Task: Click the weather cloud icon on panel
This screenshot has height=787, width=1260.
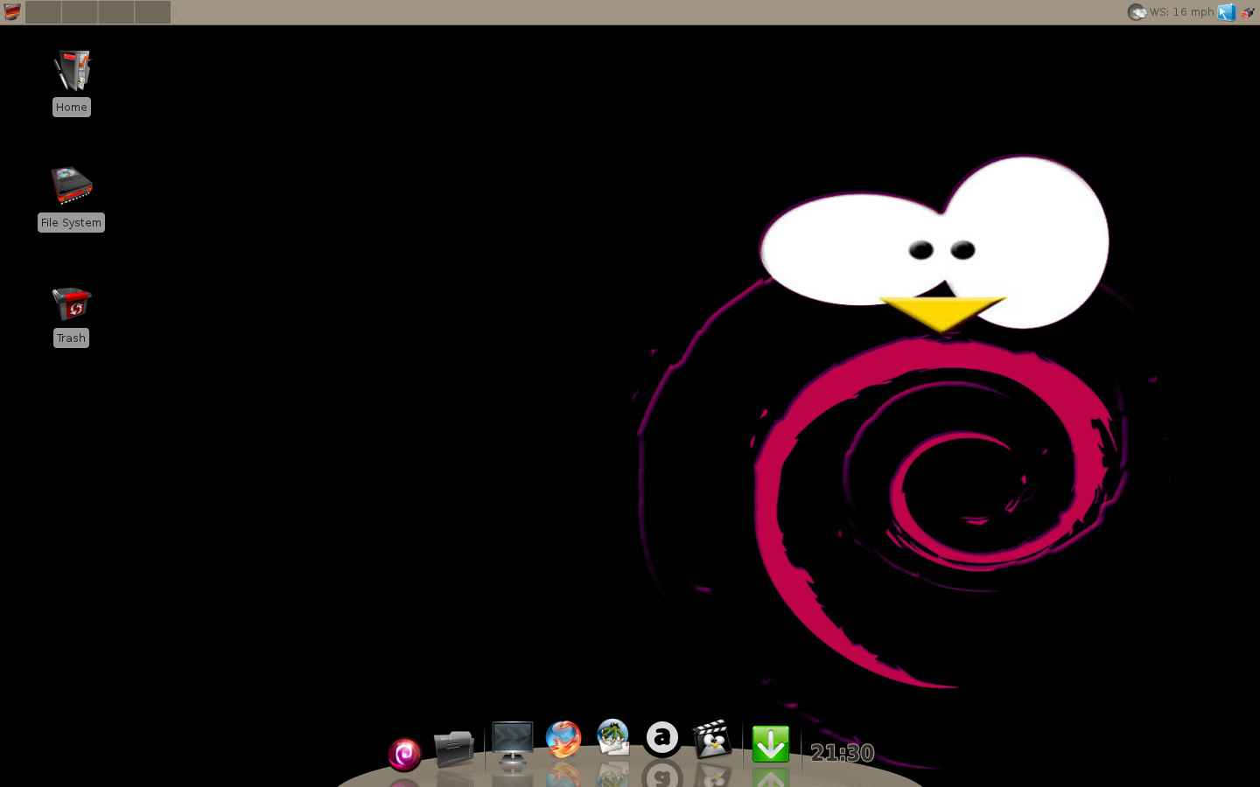Action: coord(1137,12)
